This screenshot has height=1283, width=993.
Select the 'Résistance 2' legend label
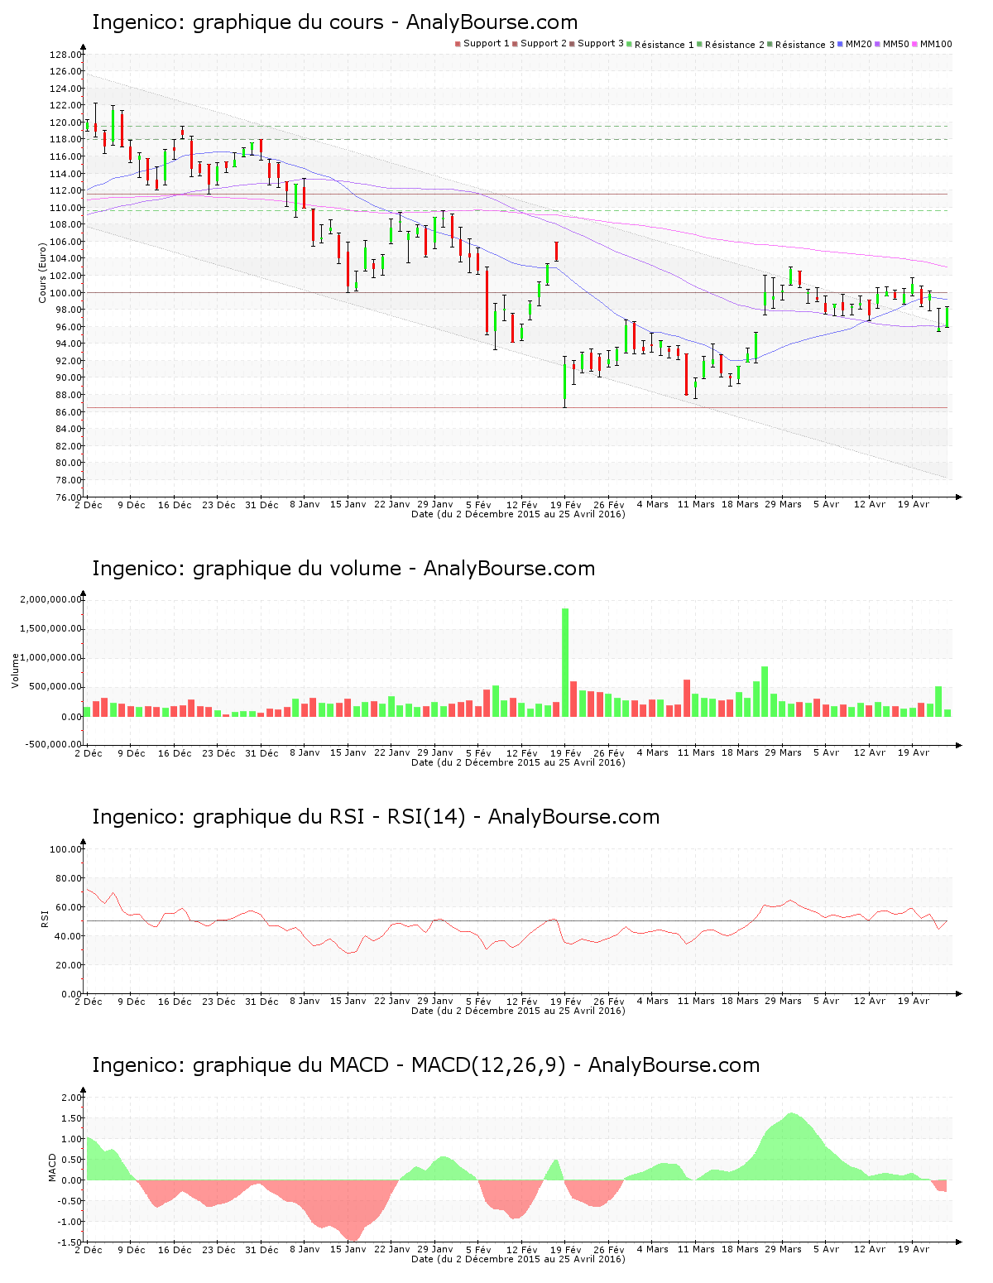tap(735, 44)
